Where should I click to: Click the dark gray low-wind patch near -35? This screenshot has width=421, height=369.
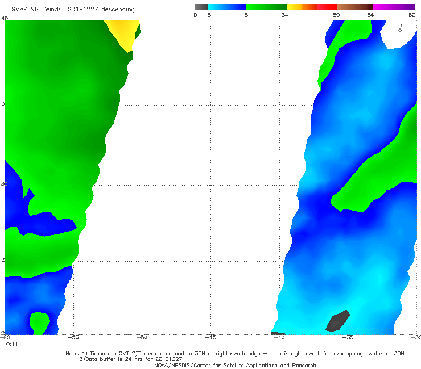click(x=338, y=321)
